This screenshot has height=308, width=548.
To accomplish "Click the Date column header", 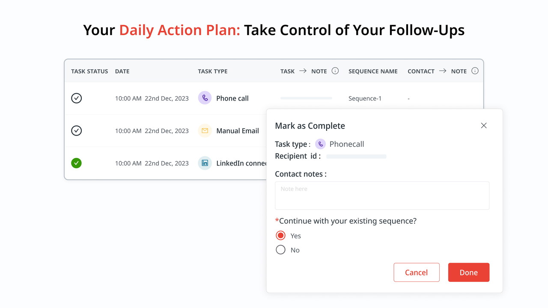I will click(x=122, y=71).
